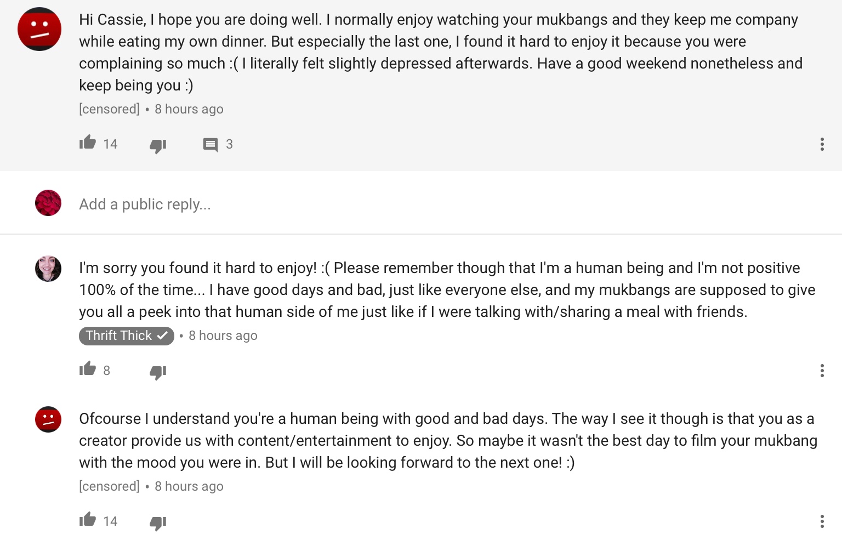Like the top comment about mukbangs

pos(88,143)
